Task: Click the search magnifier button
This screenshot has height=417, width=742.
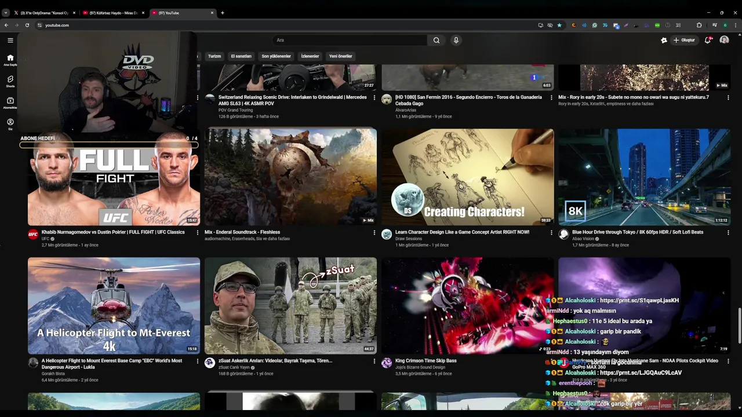Action: point(437,40)
